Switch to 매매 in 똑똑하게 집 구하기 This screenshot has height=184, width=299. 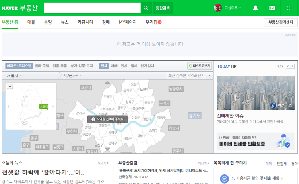tap(269, 164)
